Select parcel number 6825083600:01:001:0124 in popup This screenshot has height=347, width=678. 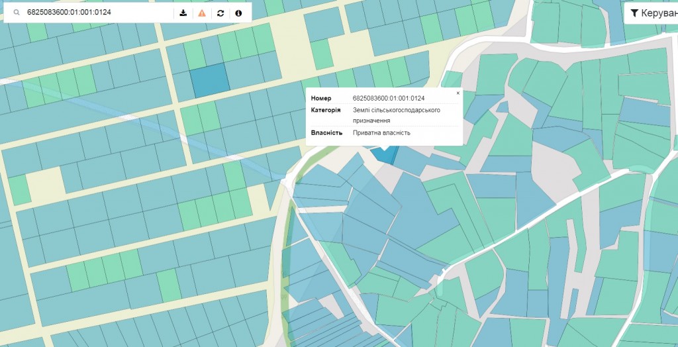coord(389,98)
